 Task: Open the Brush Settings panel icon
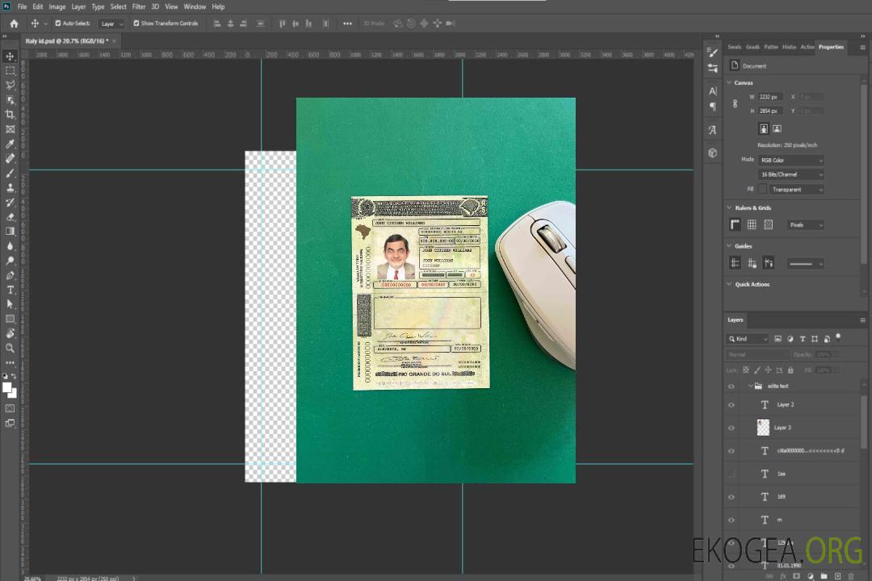(713, 52)
